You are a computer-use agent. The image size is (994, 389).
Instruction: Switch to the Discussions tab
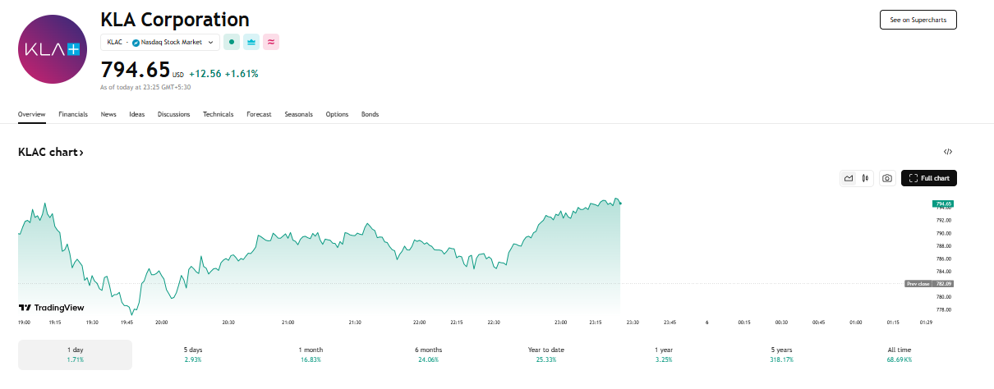coord(174,114)
